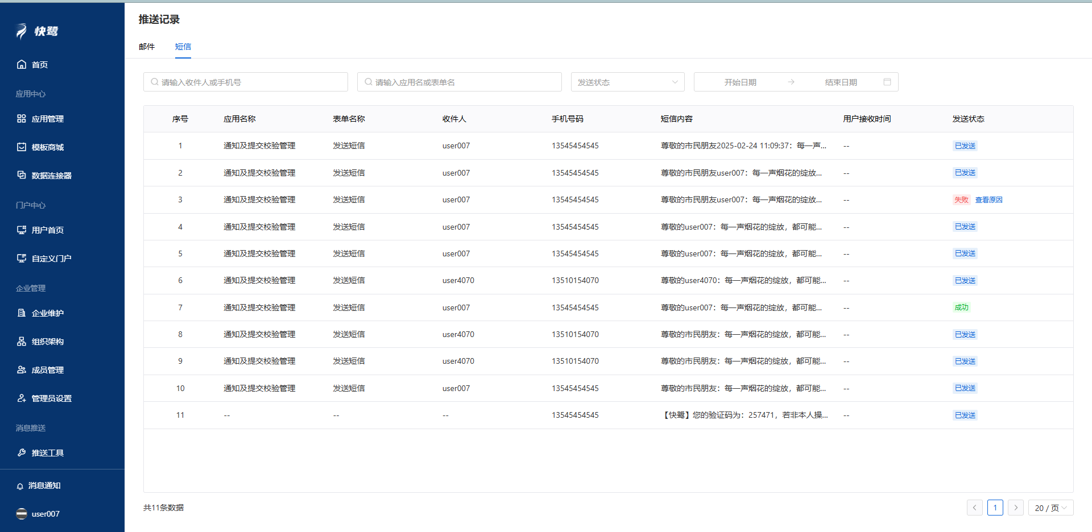Click the 组织架构 icon in sidebar

(22, 342)
